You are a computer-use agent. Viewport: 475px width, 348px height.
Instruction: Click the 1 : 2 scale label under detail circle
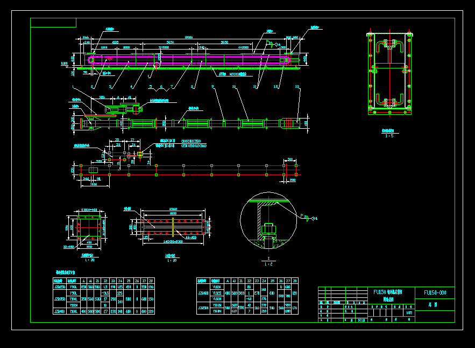pyautogui.click(x=268, y=264)
